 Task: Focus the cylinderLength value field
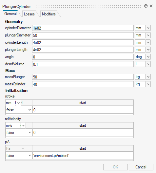(x=83, y=42)
